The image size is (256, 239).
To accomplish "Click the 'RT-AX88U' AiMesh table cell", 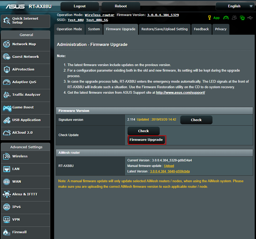I will pyautogui.click(x=90, y=166).
